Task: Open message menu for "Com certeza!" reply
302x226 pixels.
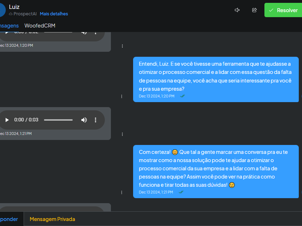Action: point(122,192)
